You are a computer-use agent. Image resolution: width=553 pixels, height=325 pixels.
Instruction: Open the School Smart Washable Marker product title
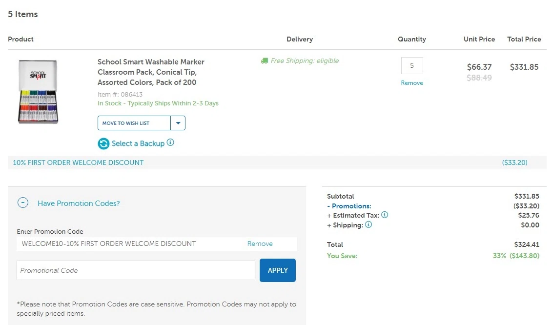151,72
